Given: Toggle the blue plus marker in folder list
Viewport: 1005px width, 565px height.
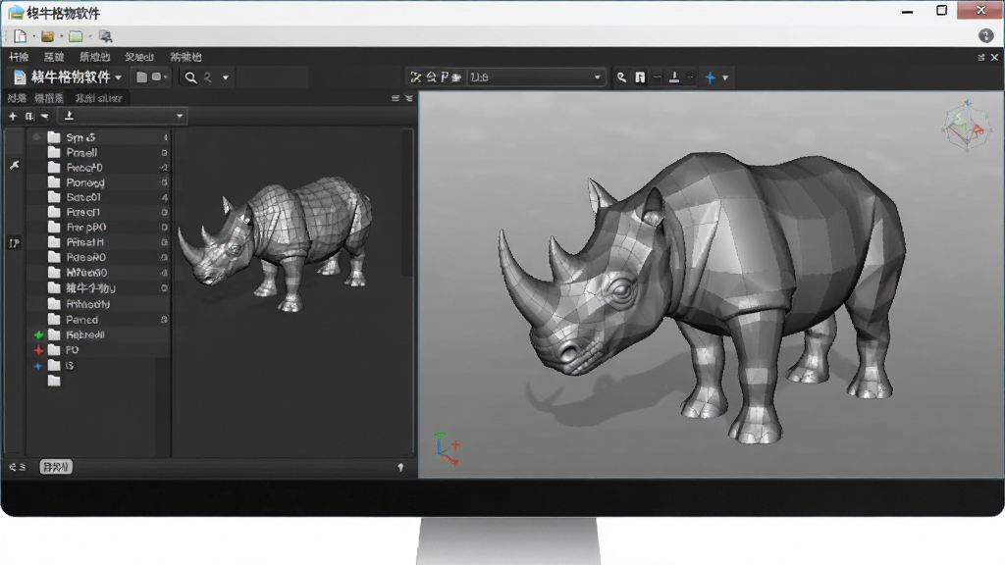Looking at the screenshot, I should pyautogui.click(x=38, y=366).
